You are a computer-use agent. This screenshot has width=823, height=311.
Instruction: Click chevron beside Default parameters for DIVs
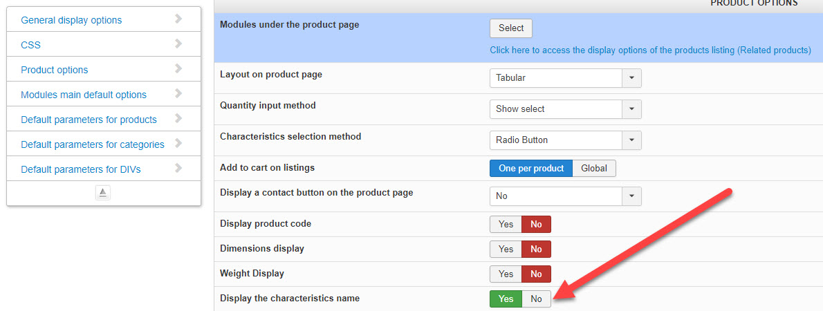coord(178,169)
